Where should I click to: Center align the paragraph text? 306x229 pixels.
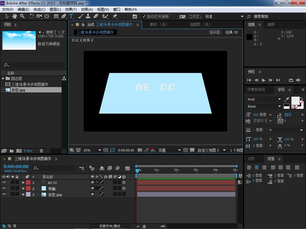pos(257,167)
